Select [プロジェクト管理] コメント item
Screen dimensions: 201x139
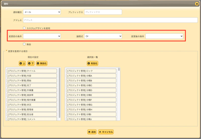coord(32,119)
